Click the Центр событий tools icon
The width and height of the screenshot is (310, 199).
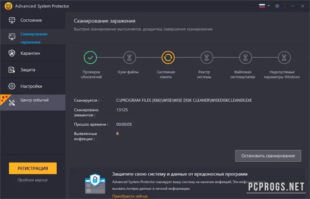12,103
